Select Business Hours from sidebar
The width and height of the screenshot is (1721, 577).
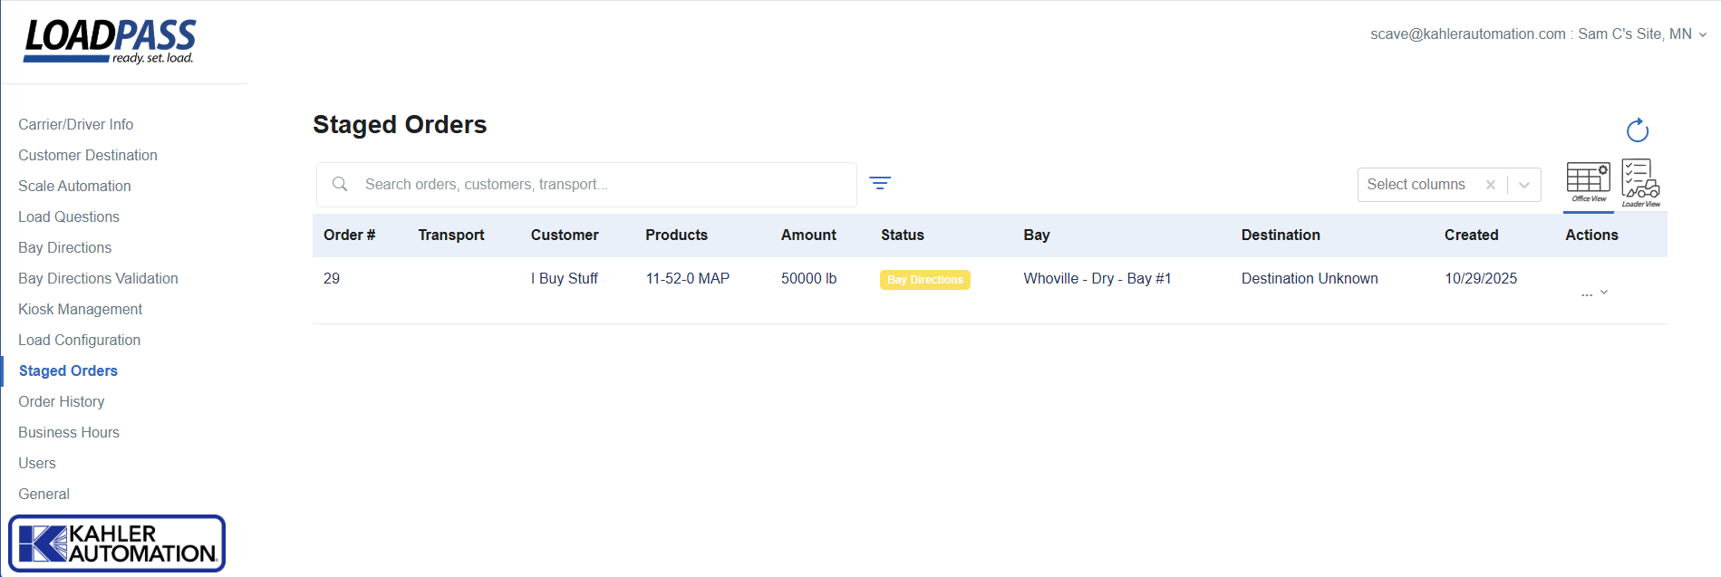pos(69,432)
